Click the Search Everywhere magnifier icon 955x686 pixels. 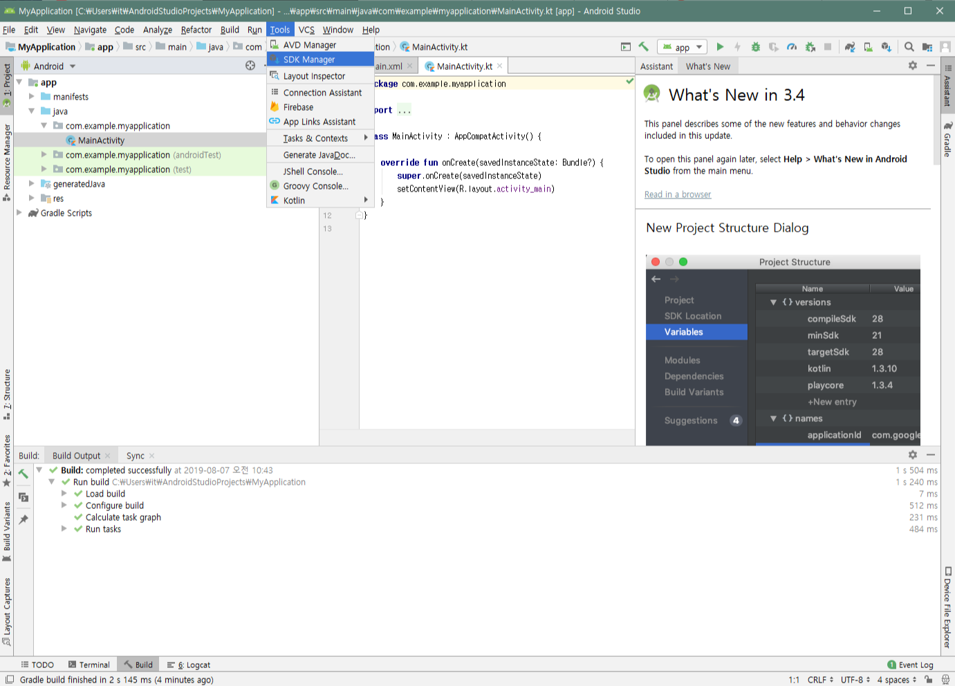coord(909,47)
